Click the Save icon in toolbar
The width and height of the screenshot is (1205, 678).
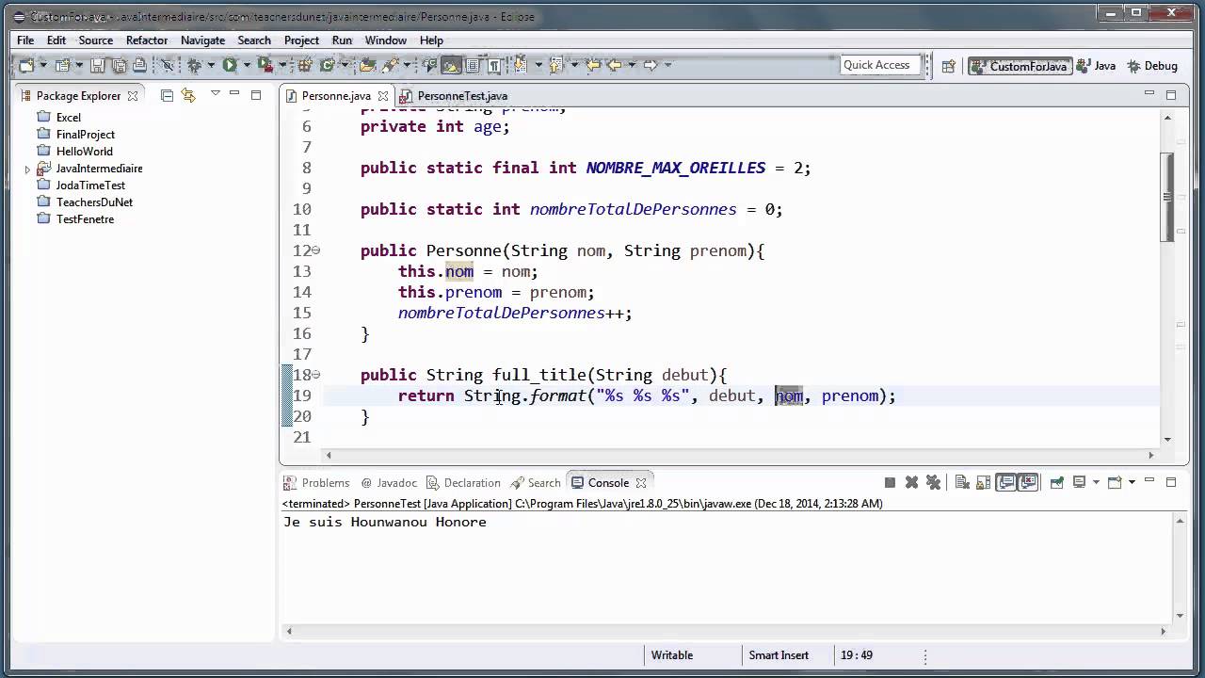pyautogui.click(x=97, y=65)
